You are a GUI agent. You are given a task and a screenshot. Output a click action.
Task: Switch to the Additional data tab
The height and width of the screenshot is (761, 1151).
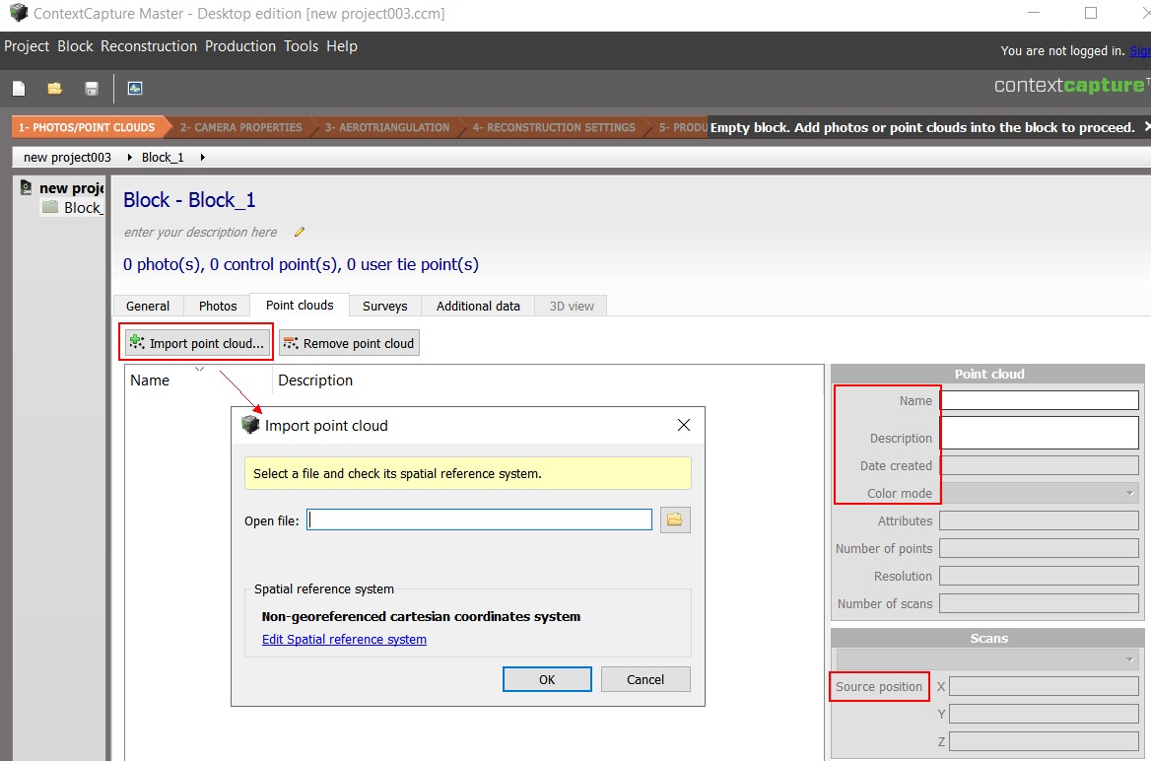click(478, 307)
